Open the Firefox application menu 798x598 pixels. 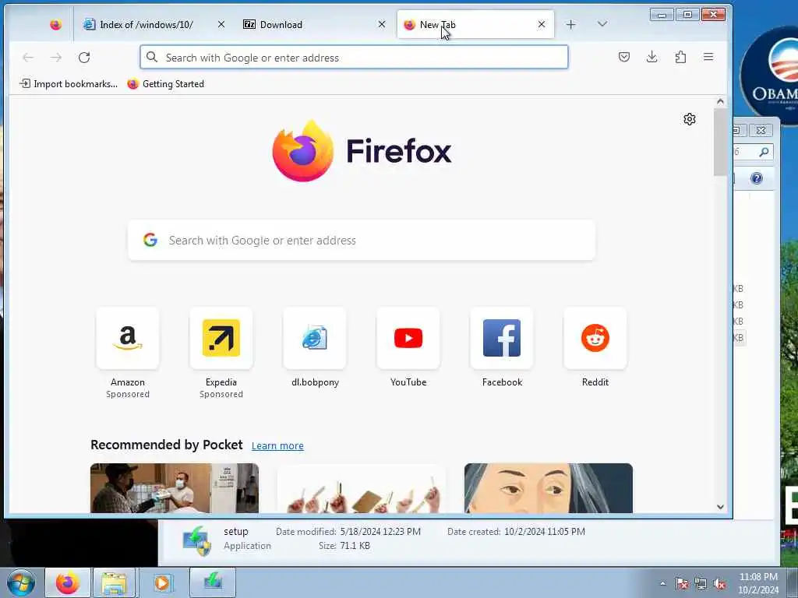click(708, 57)
